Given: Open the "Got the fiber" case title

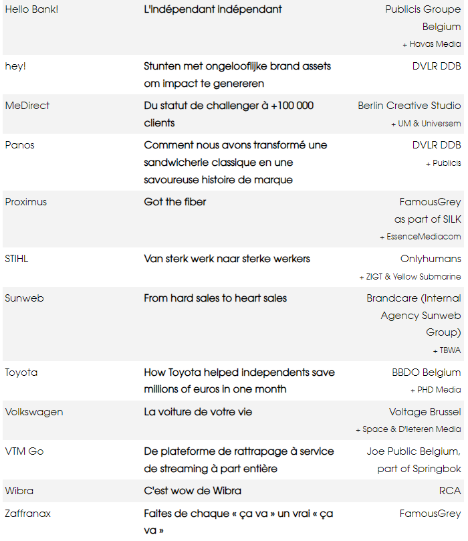Looking at the screenshot, I should click(x=174, y=202).
